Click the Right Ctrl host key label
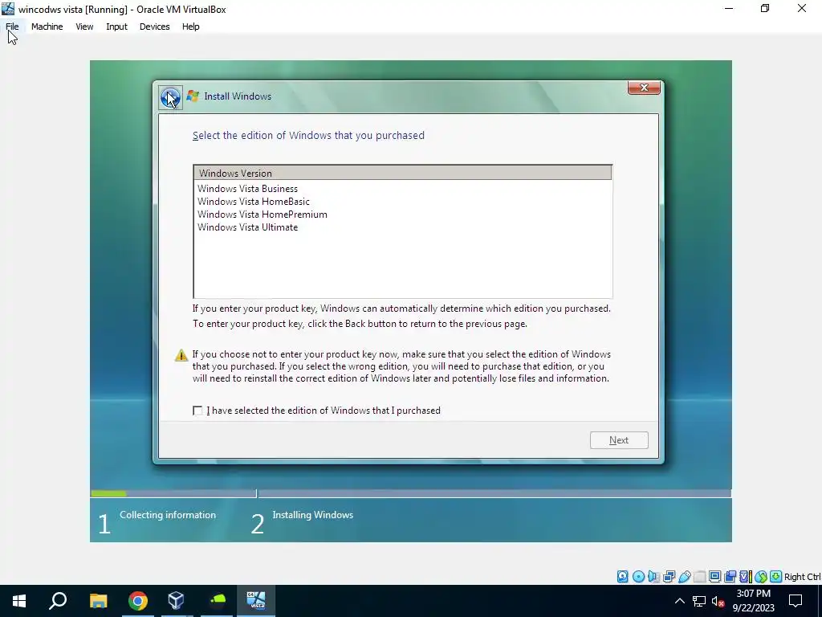The image size is (822, 617). [802, 577]
